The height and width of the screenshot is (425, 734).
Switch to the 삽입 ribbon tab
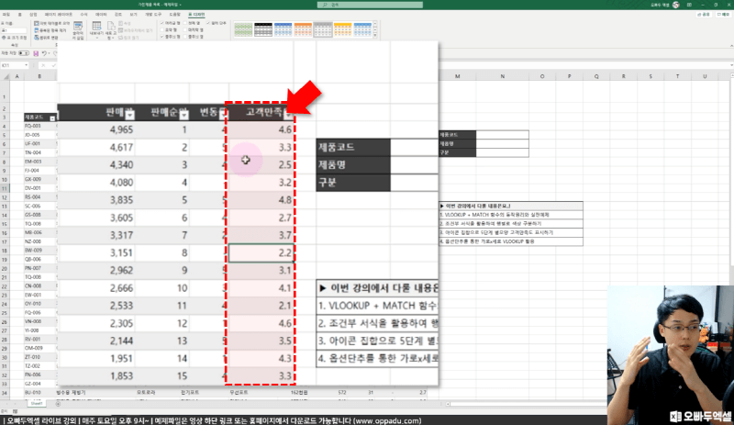33,15
